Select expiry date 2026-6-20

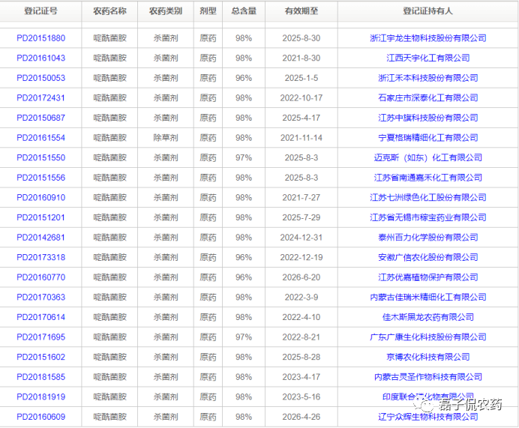click(x=301, y=277)
